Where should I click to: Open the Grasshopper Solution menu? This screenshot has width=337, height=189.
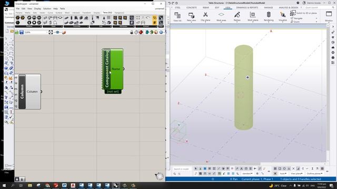click(x=47, y=8)
